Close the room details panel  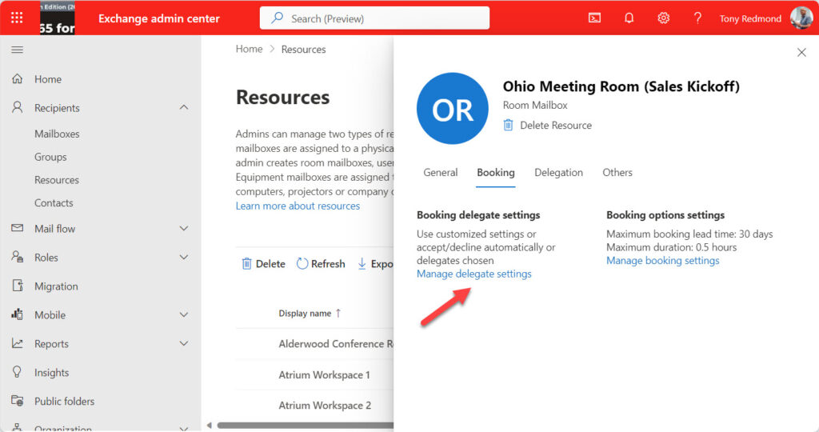click(801, 52)
